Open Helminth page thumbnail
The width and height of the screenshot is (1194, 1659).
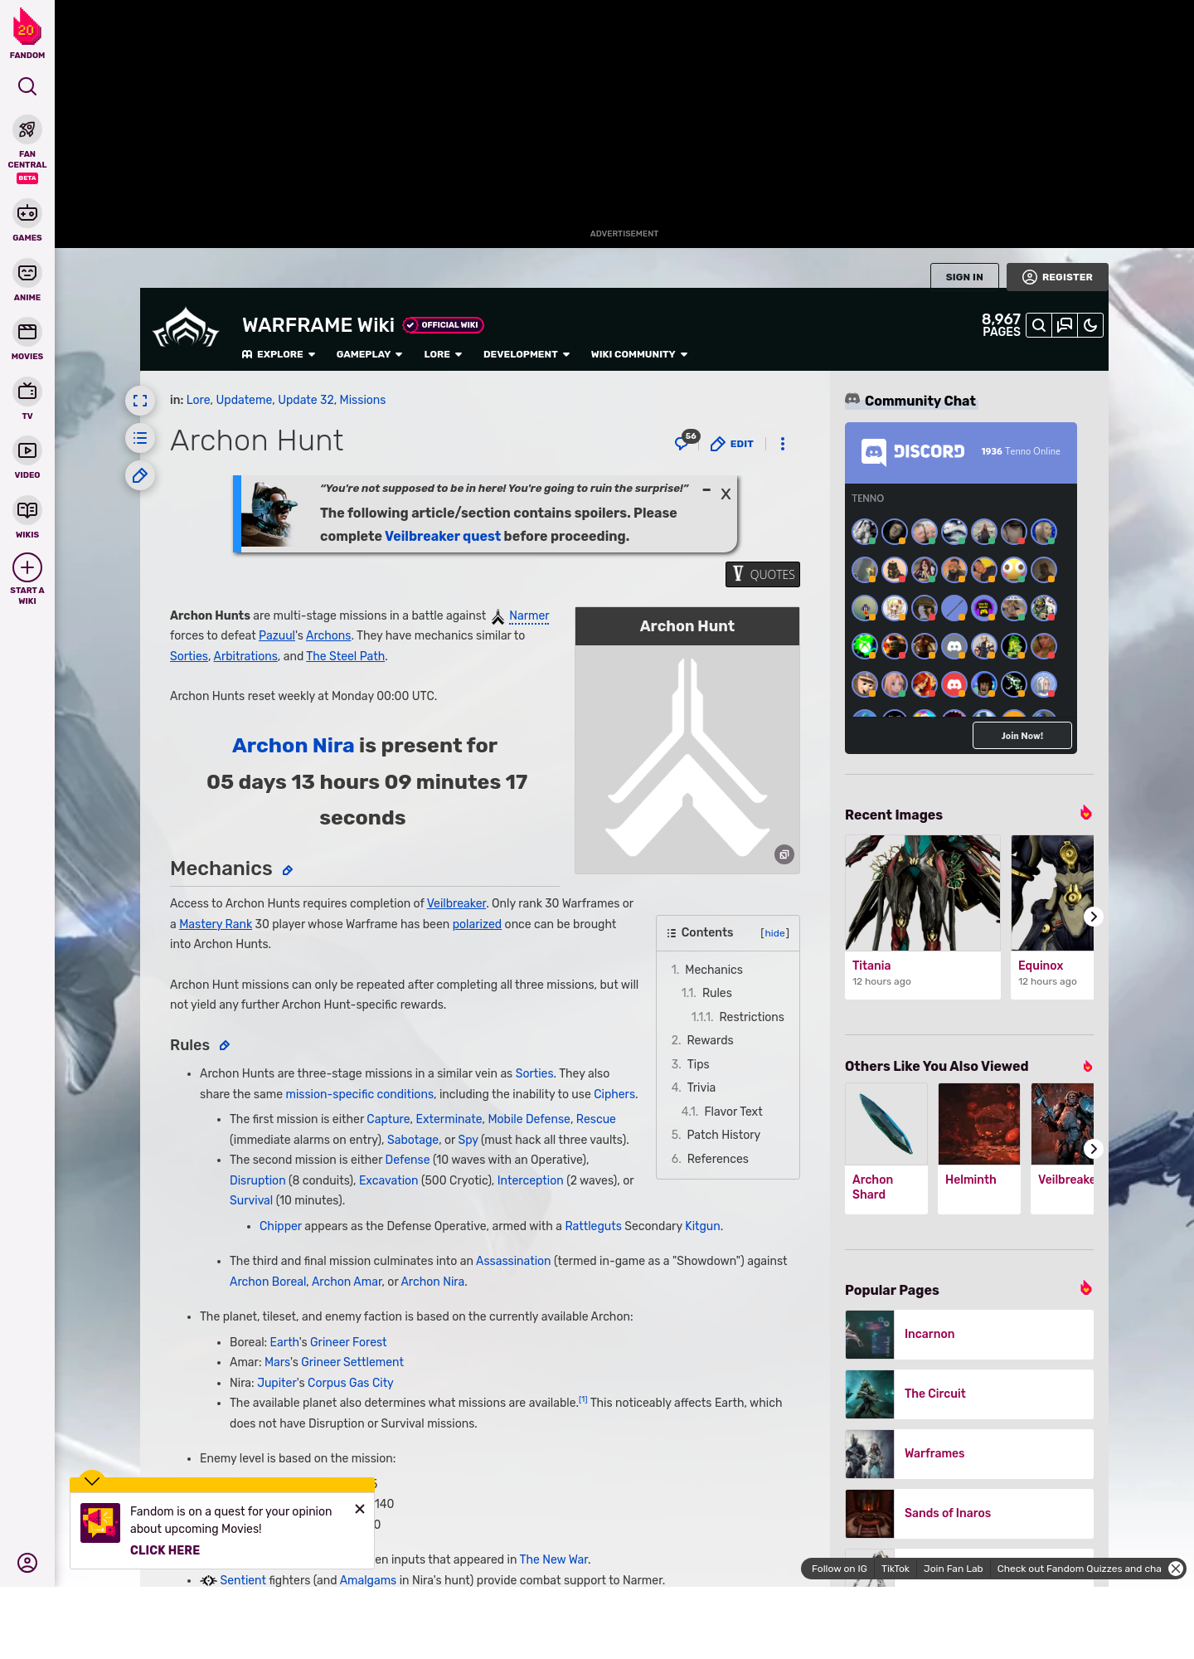979,1124
